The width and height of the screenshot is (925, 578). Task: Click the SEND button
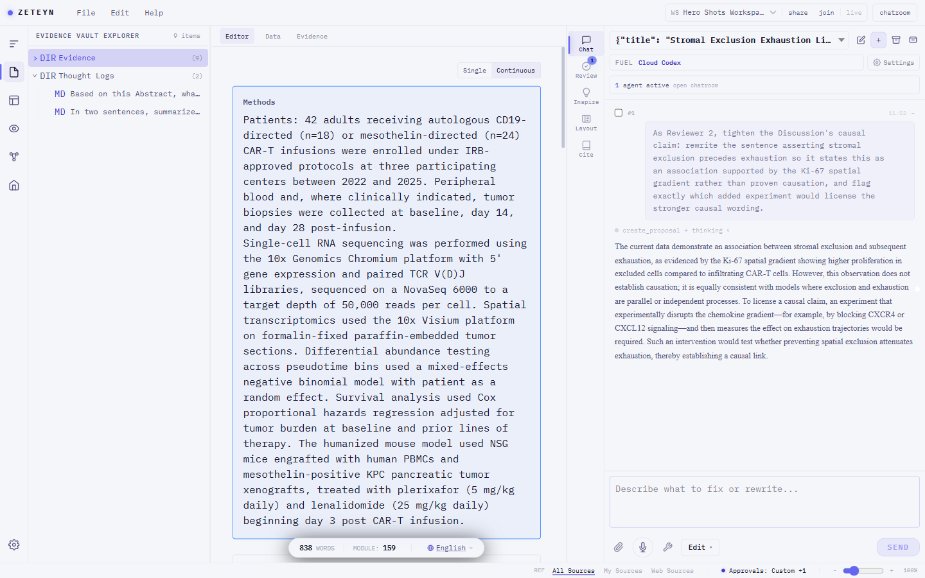897,547
